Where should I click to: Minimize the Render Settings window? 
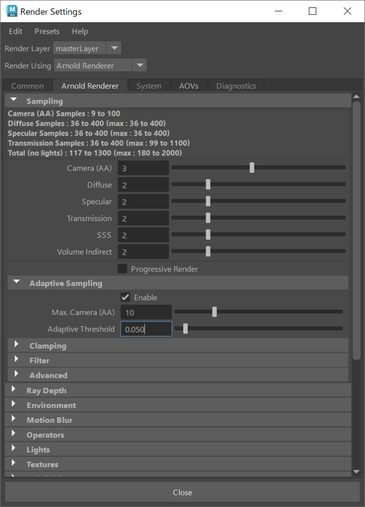pyautogui.click(x=278, y=11)
